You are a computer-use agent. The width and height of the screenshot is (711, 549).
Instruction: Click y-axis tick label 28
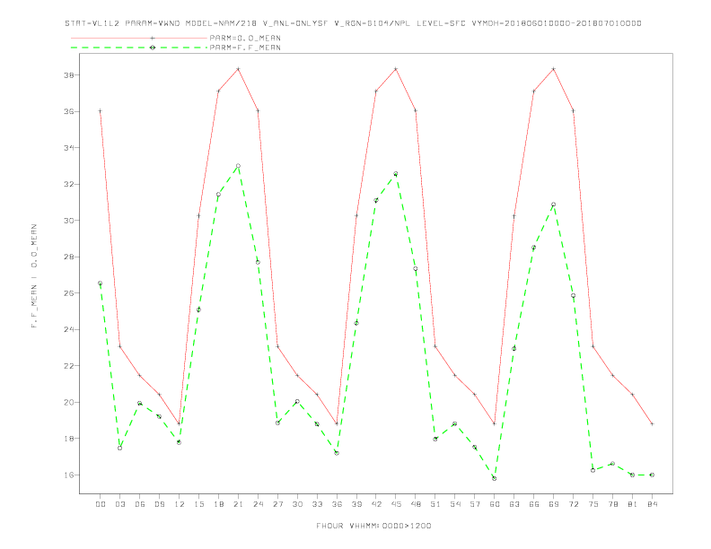68,257
